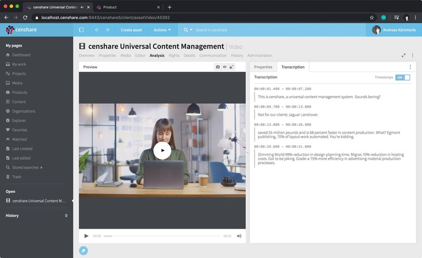422x258 pixels.
Task: Open the Actions dropdown
Action: tap(162, 30)
